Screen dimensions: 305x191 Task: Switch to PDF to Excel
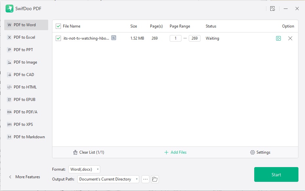tap(26, 37)
